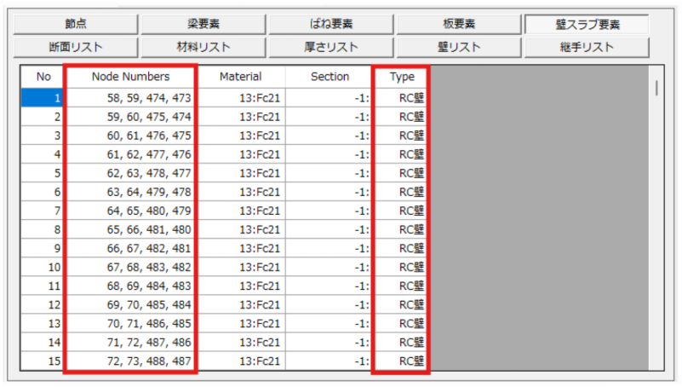This screenshot has width=682, height=387.
Task: Switch to the 板要素 tab
Action: pyautogui.click(x=459, y=25)
